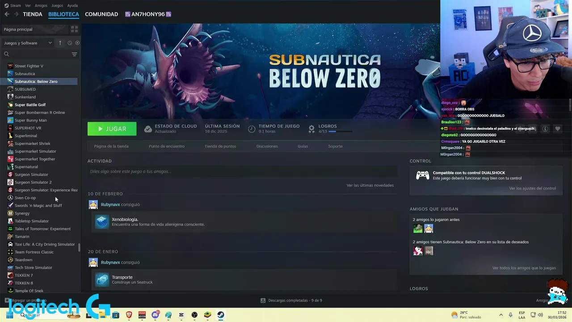The image size is (572, 322).
Task: Open Ver las últimas novedades
Action: (370, 185)
